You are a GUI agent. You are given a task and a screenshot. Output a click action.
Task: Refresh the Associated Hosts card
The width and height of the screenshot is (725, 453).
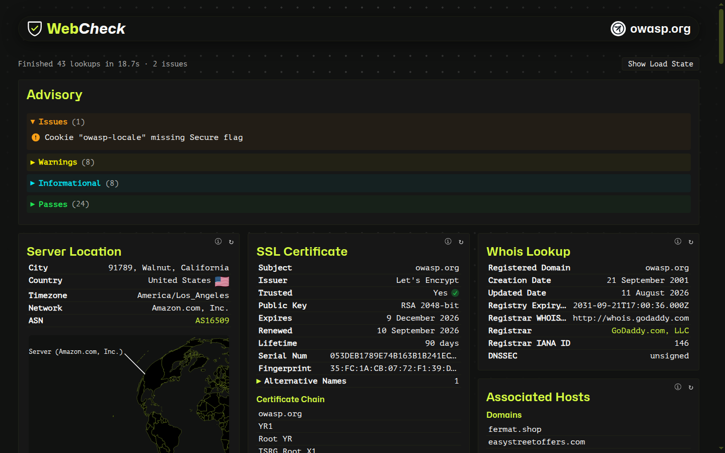(x=691, y=388)
